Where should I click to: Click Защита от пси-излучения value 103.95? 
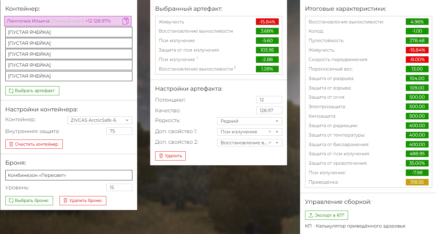267,50
